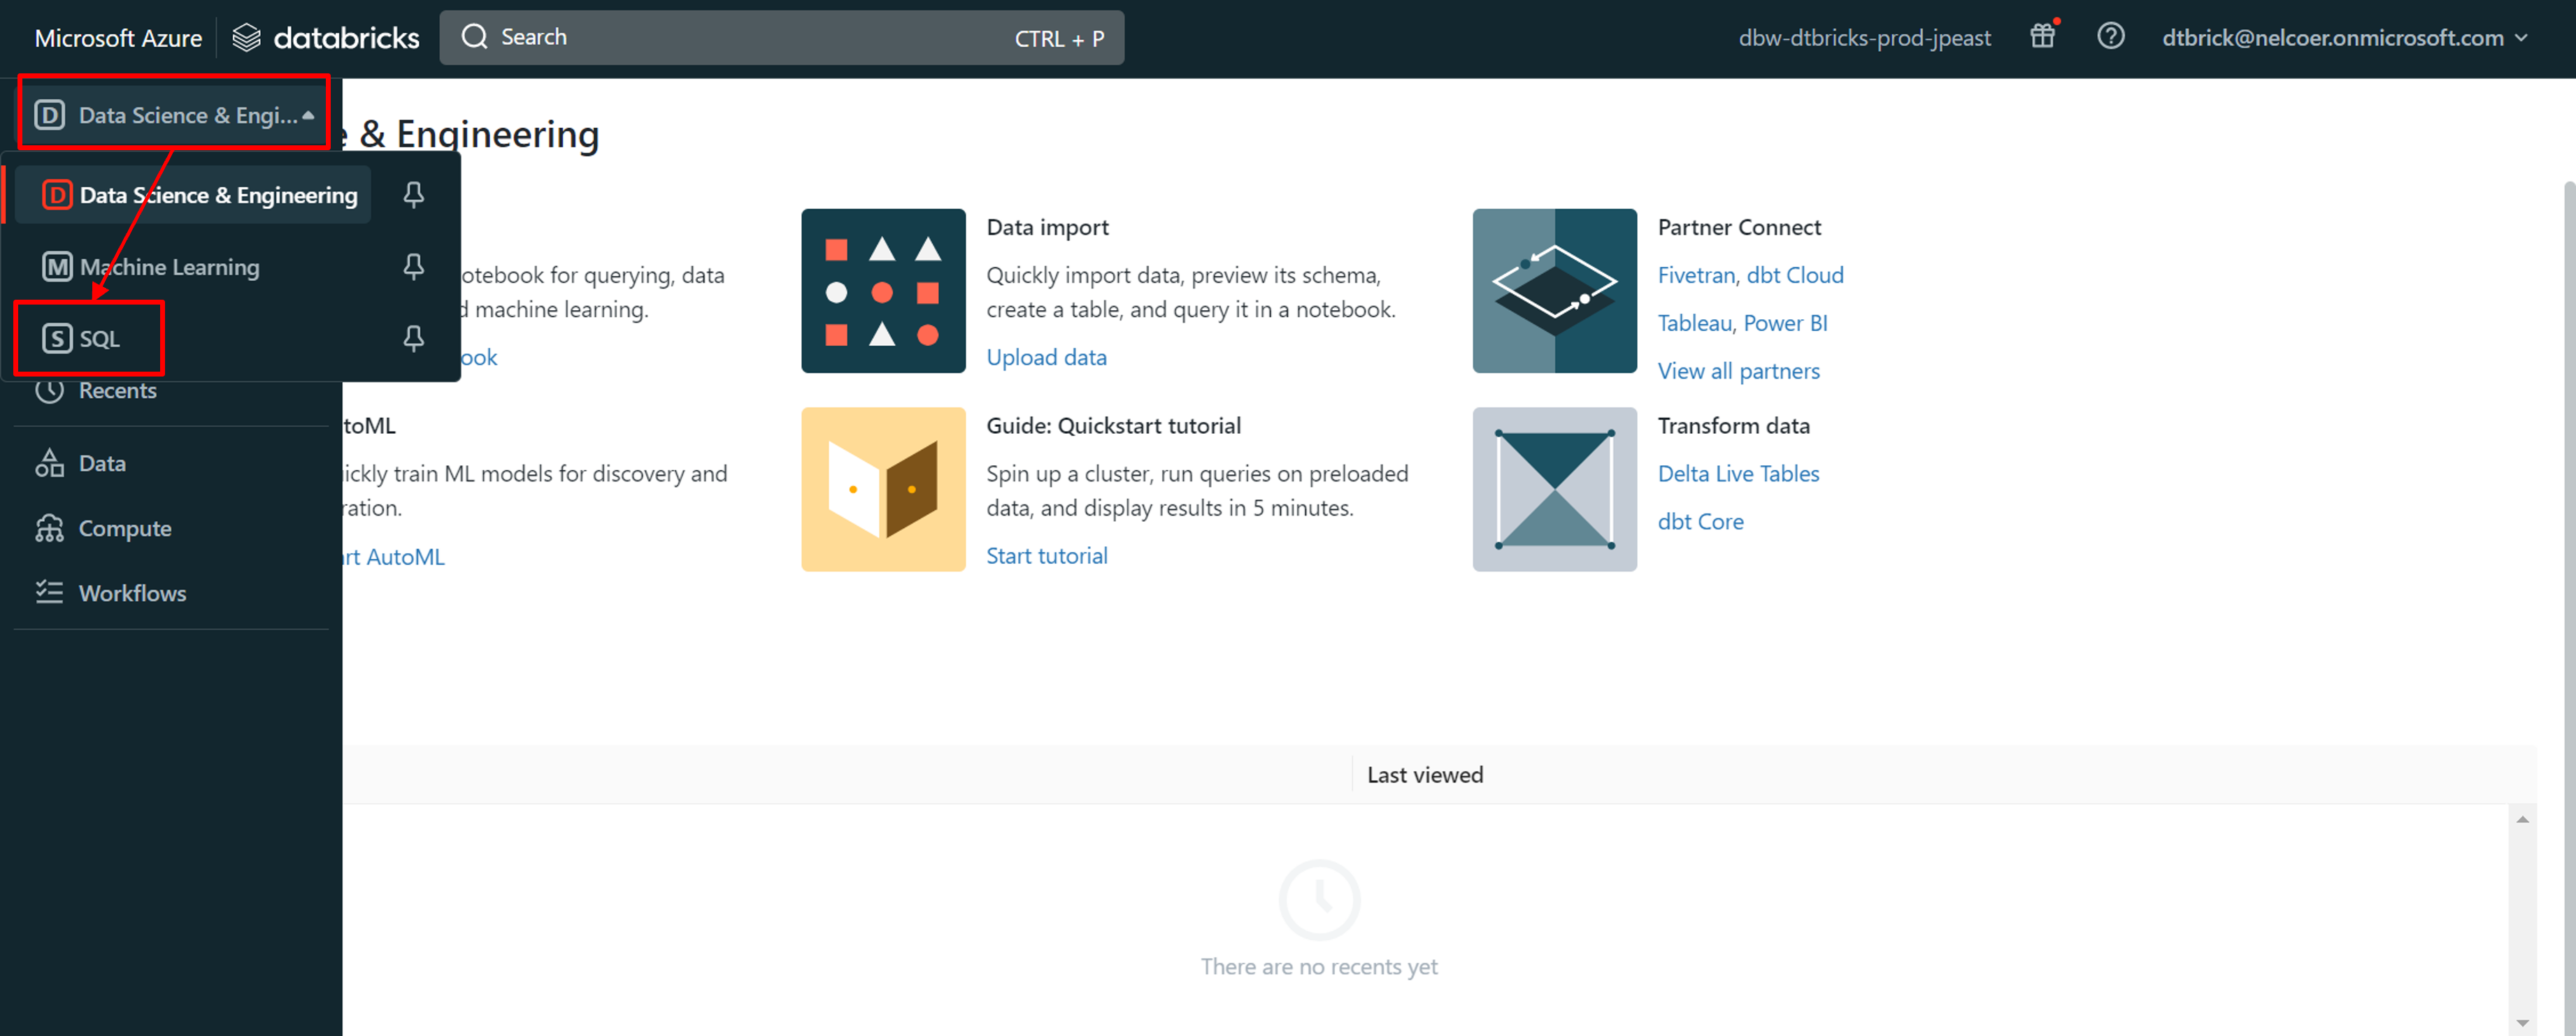This screenshot has width=2576, height=1036.
Task: Open the Start tutorial link
Action: click(1046, 555)
